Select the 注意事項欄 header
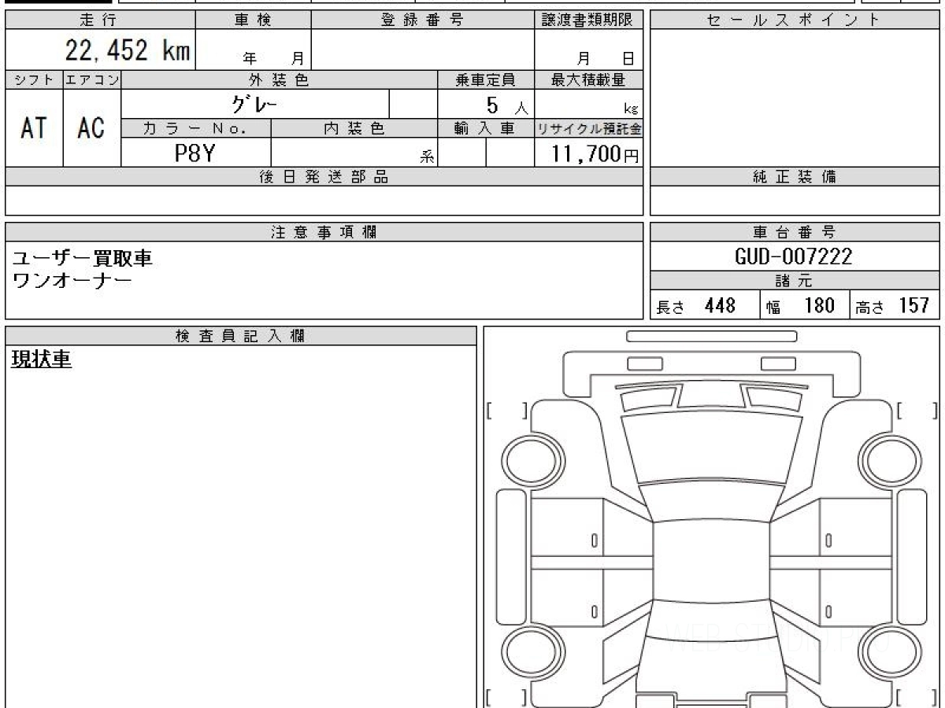This screenshot has height=708, width=945. 324,232
